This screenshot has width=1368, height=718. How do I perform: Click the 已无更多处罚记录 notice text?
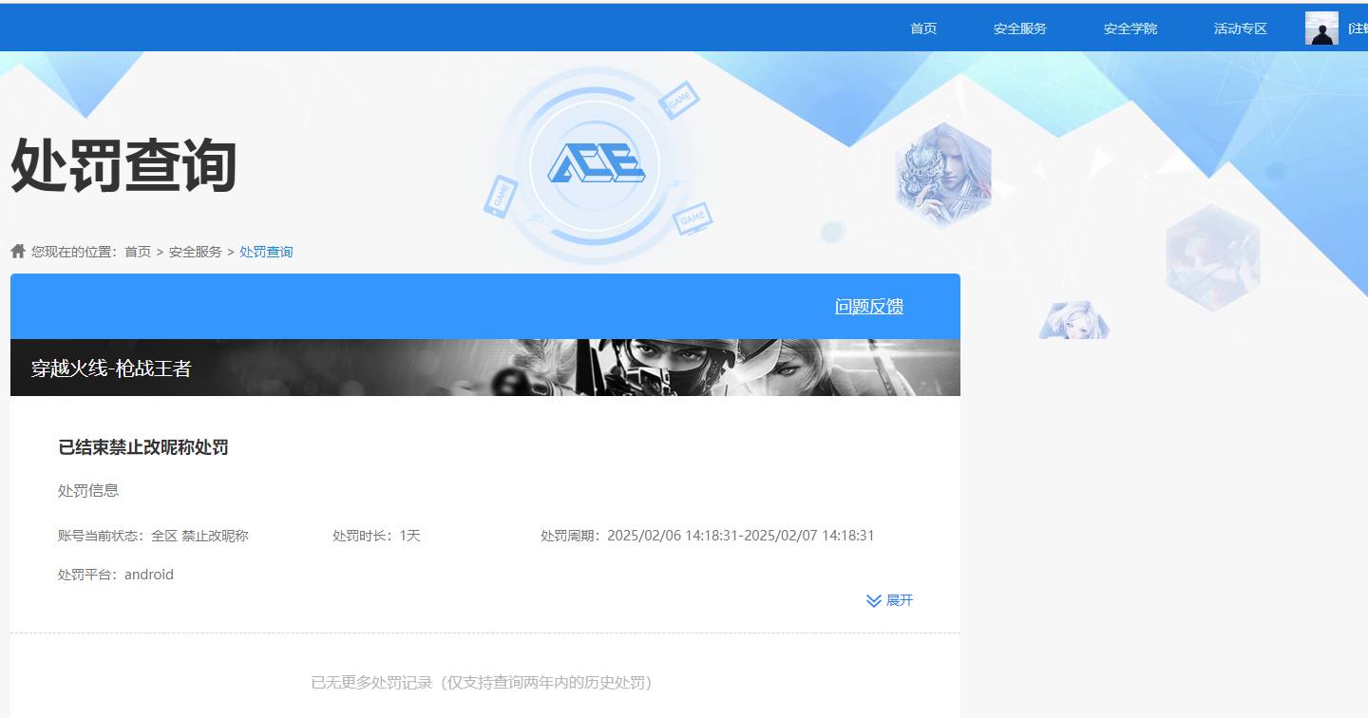[x=485, y=683]
